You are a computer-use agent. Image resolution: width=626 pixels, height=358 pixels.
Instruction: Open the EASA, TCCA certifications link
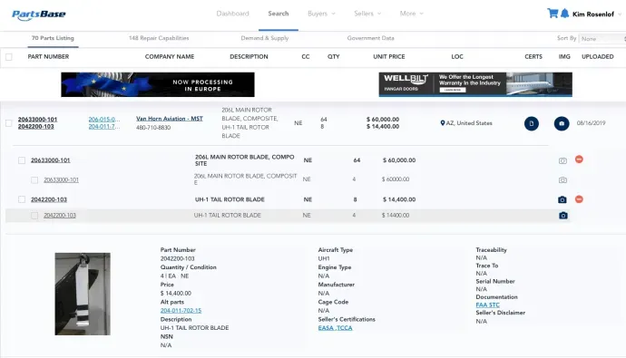[x=336, y=328]
